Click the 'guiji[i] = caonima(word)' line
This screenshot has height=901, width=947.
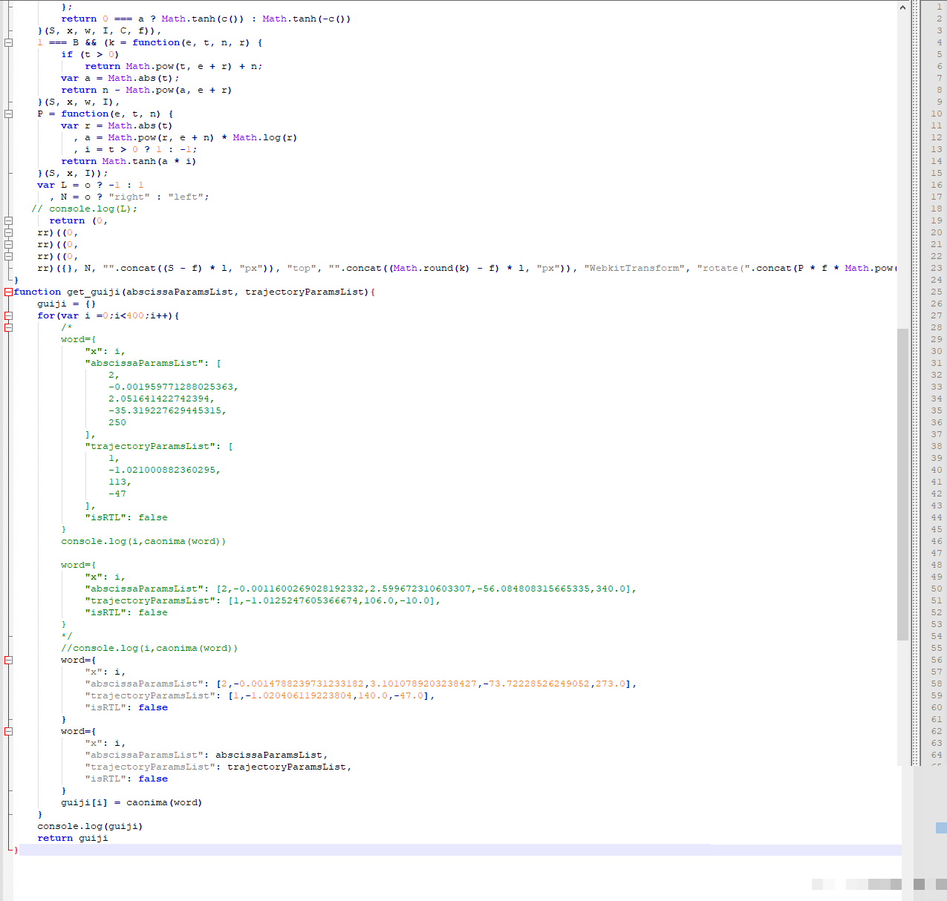pyautogui.click(x=131, y=802)
